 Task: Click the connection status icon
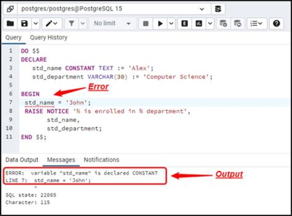(x=10, y=9)
